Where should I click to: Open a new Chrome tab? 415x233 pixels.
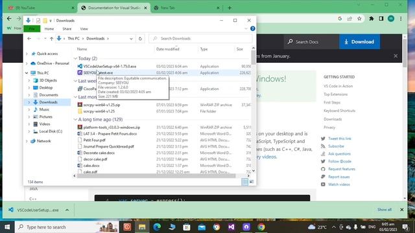(230, 8)
